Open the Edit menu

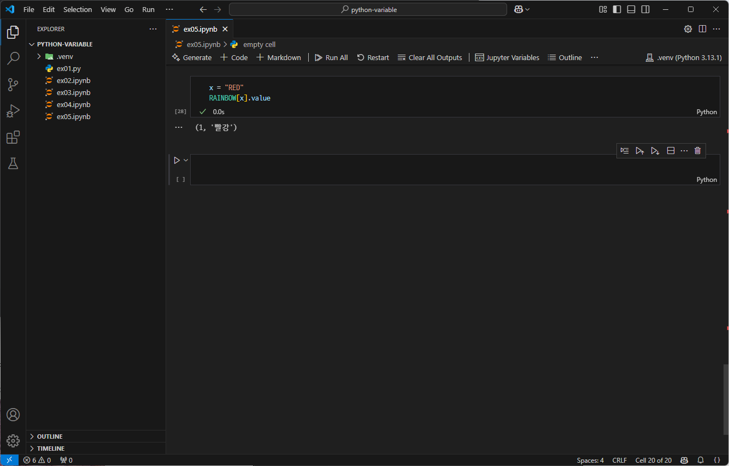point(49,9)
